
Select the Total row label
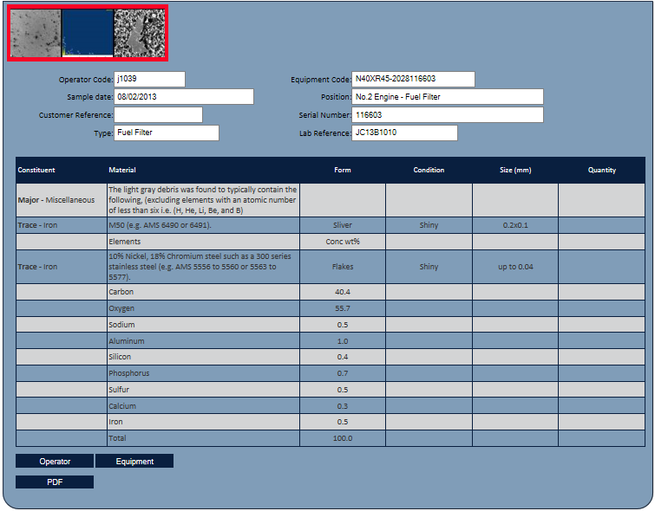coord(203,438)
